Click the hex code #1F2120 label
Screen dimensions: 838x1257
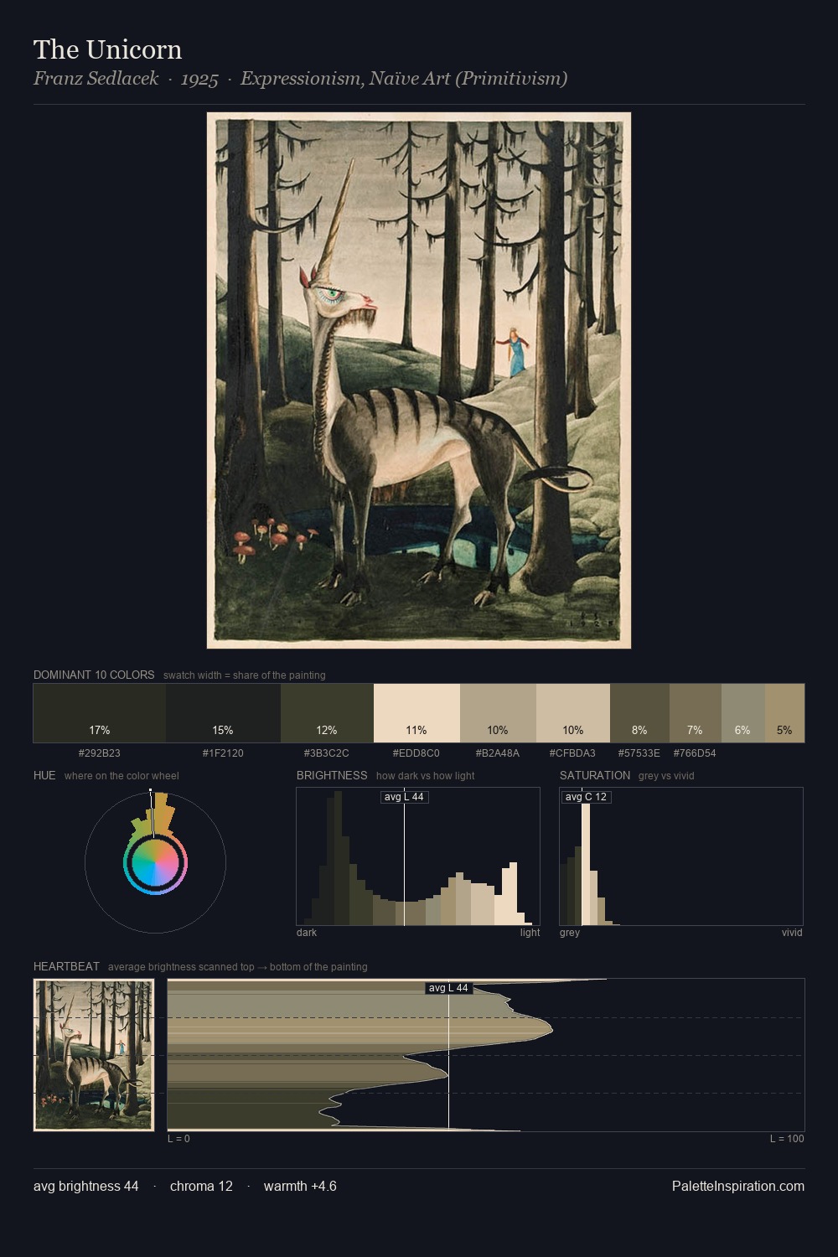[x=223, y=753]
